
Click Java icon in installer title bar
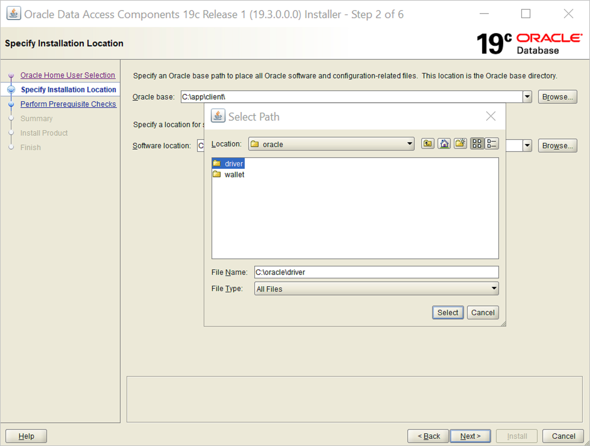14,14
